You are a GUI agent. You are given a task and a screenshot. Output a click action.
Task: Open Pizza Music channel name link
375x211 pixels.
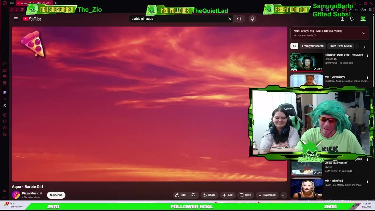coord(30,193)
